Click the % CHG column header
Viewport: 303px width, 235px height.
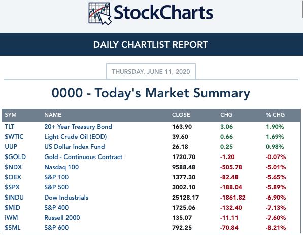[x=275, y=115]
